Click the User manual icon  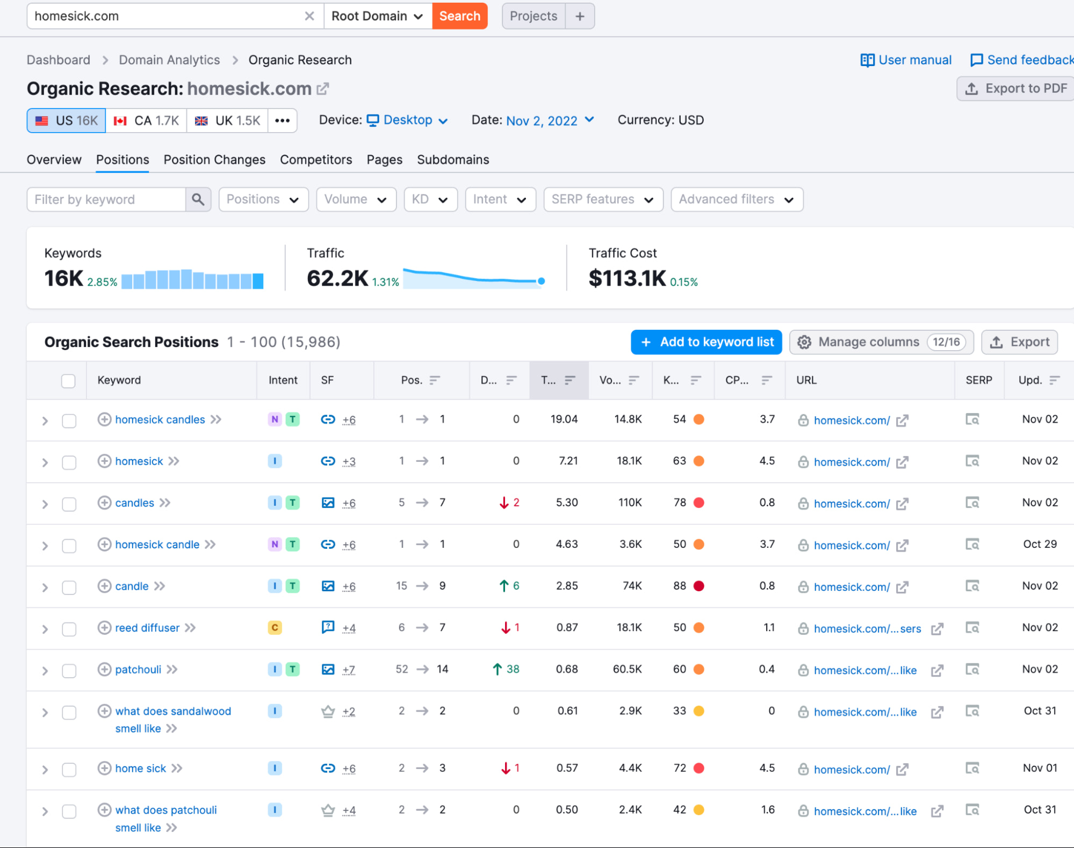coord(867,60)
